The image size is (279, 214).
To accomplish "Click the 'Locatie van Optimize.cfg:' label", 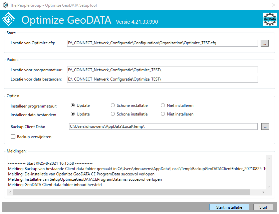I will (33, 43).
